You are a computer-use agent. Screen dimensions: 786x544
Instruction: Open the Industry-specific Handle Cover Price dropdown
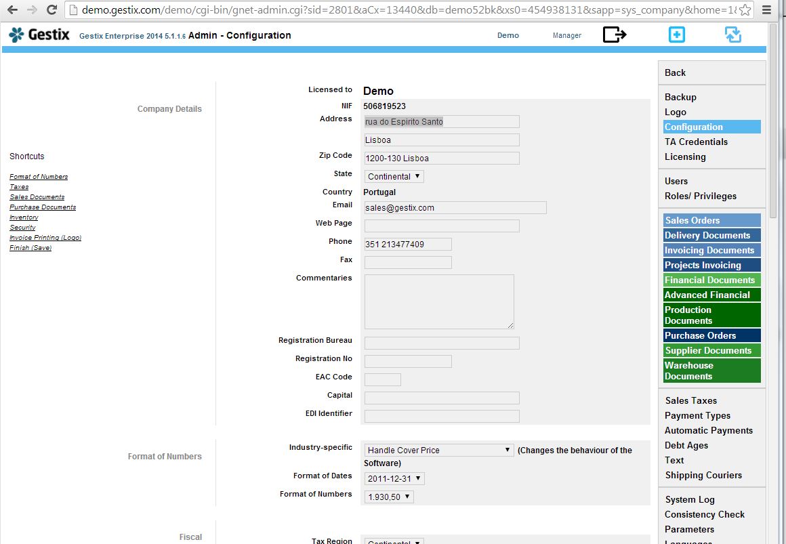(439, 451)
